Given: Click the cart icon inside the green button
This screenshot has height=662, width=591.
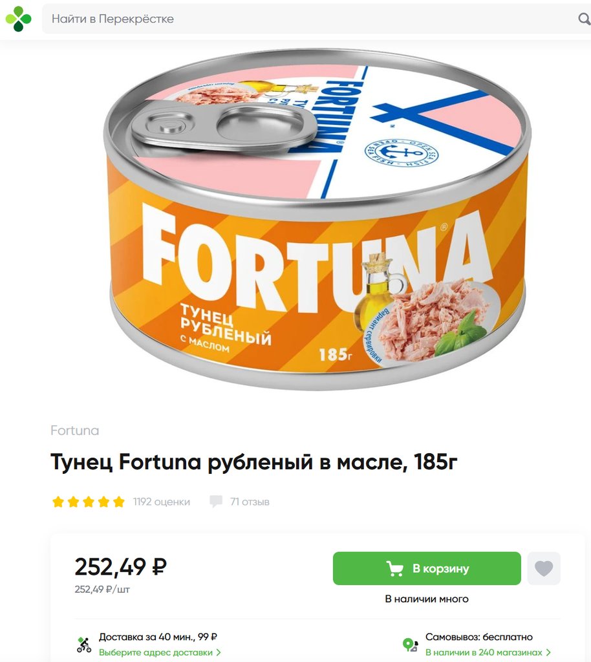Looking at the screenshot, I should click(x=395, y=568).
